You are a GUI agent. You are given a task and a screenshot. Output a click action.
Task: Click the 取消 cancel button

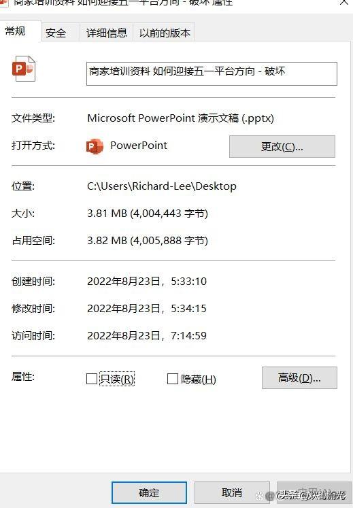coord(232,493)
